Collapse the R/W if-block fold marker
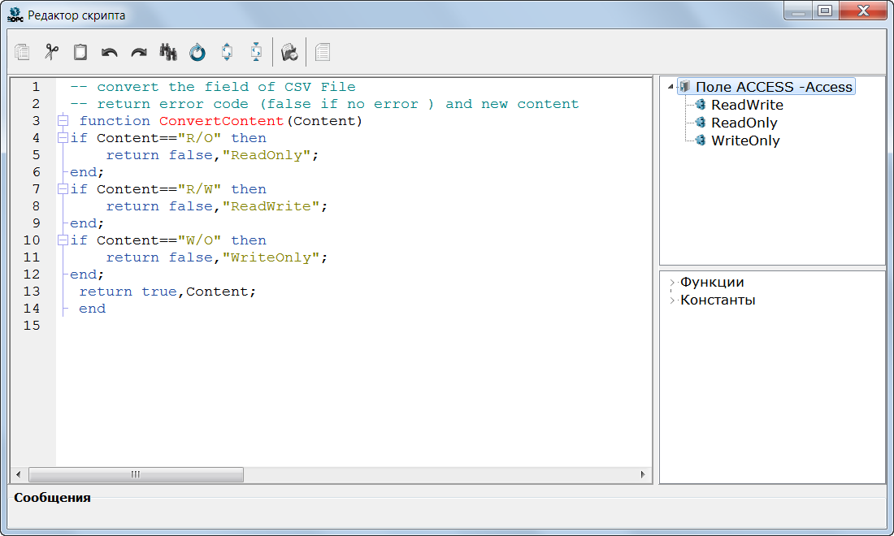894x536 pixels. click(x=63, y=189)
